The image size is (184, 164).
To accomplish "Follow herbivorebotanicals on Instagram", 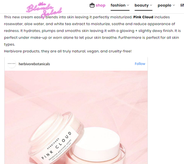I will [x=140, y=64].
